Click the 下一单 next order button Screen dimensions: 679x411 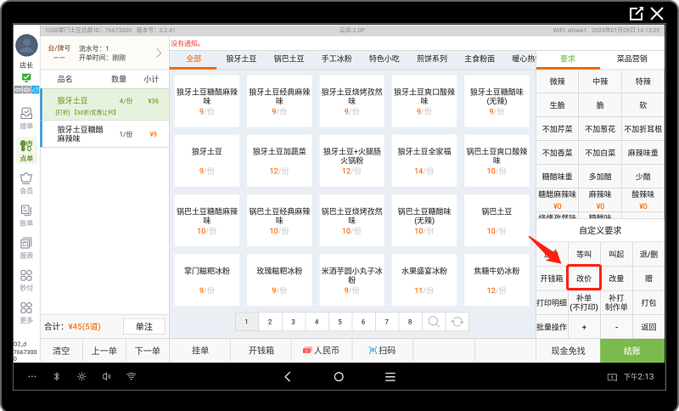point(147,351)
